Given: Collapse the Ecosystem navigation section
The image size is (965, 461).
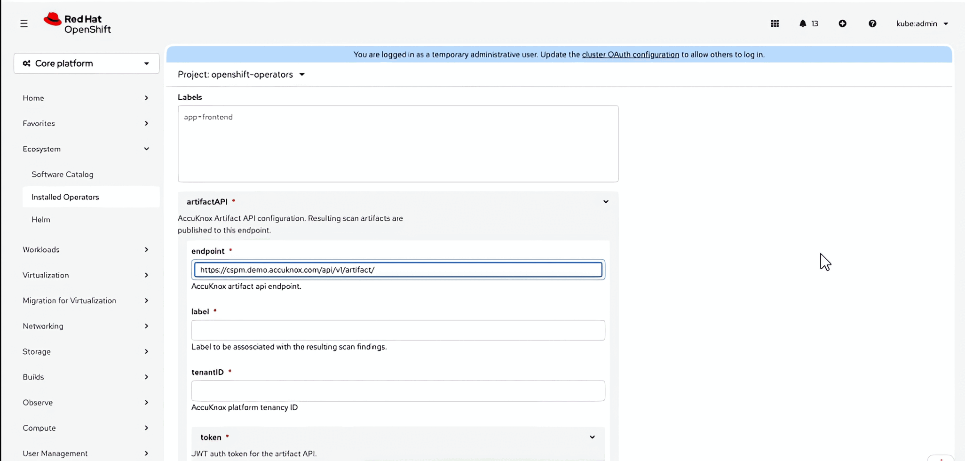Looking at the screenshot, I should click(86, 149).
